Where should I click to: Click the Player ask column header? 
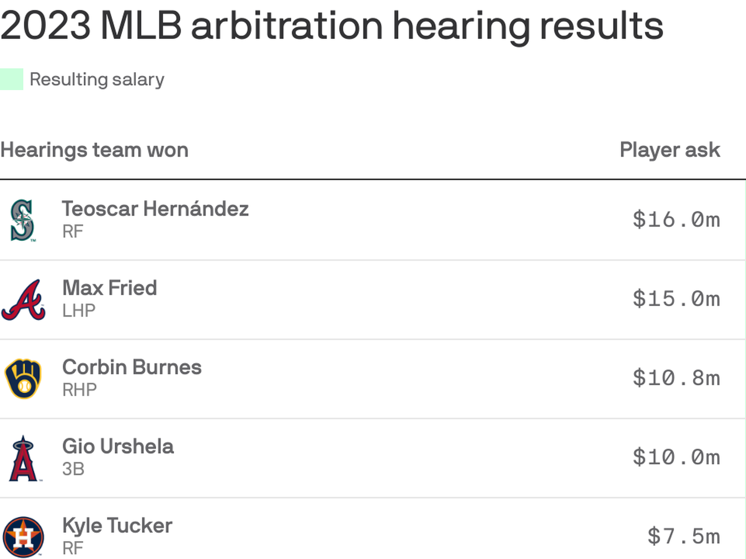pos(670,150)
